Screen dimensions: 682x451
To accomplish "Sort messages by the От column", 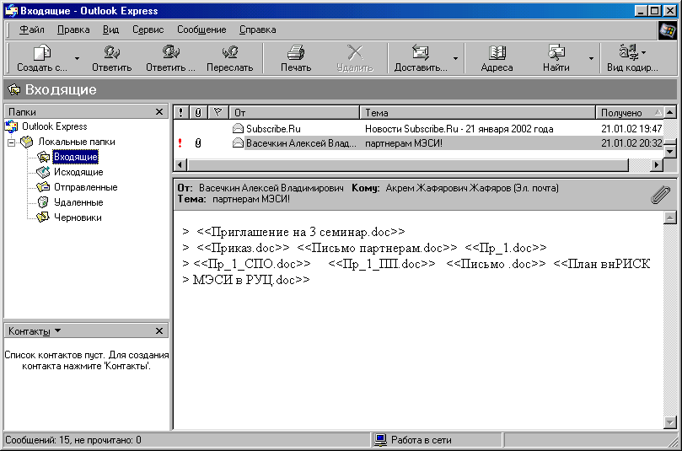I will 294,113.
